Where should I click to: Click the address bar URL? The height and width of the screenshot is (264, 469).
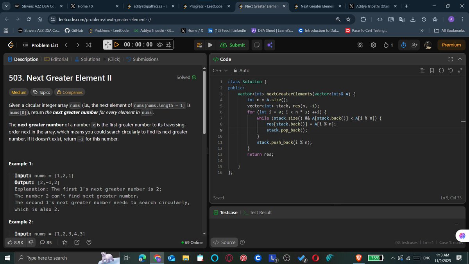(105, 20)
